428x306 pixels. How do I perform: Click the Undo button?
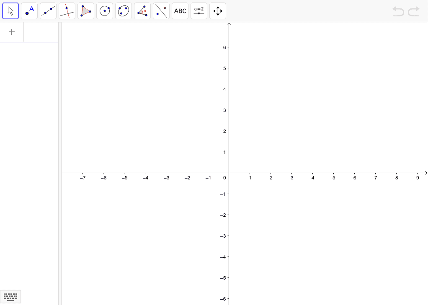(397, 11)
